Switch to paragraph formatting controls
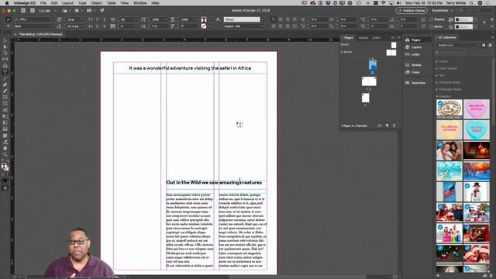496x279 pixels. (9, 26)
